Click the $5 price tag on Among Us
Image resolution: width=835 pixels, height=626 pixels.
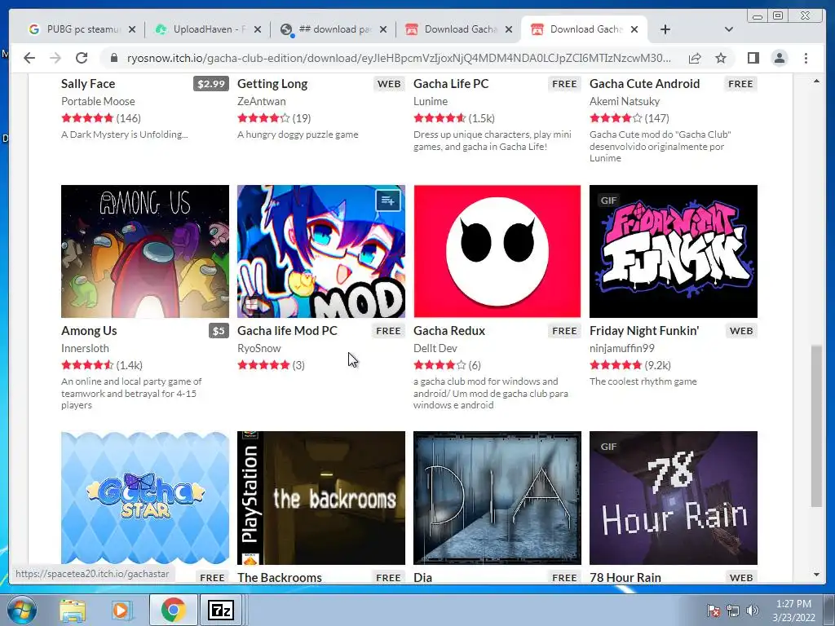pos(219,331)
